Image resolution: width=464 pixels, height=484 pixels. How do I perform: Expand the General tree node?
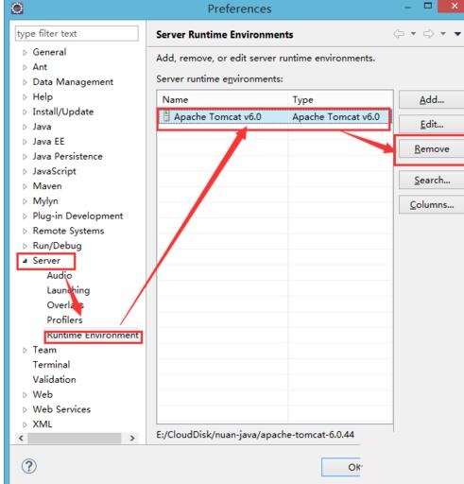click(x=25, y=52)
